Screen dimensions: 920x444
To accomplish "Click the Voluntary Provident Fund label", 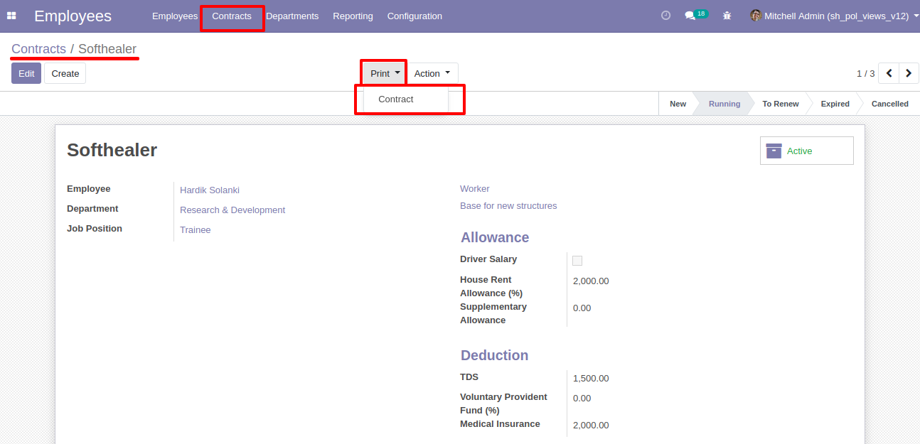I will click(503, 404).
